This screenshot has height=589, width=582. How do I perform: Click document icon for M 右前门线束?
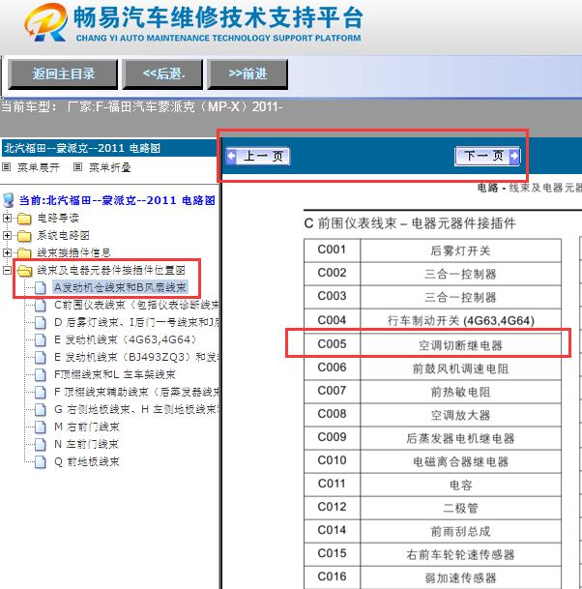click(x=41, y=427)
